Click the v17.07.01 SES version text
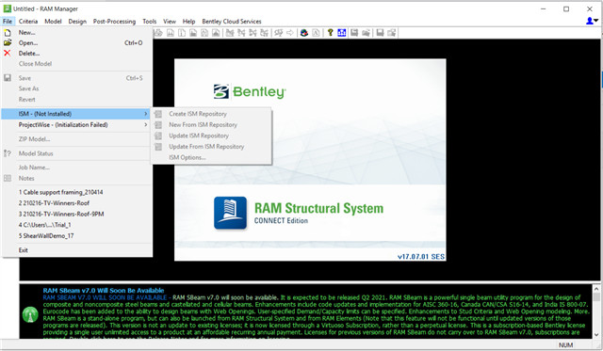 421,256
